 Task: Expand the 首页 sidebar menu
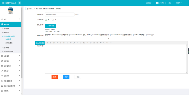coord(10,19)
